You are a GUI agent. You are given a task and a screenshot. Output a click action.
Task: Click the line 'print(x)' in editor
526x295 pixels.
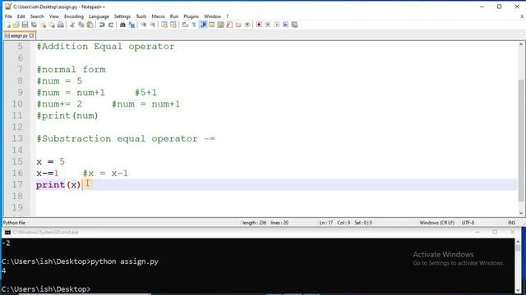58,184
